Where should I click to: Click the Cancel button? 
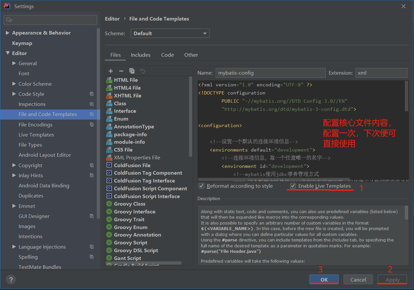tap(358, 280)
